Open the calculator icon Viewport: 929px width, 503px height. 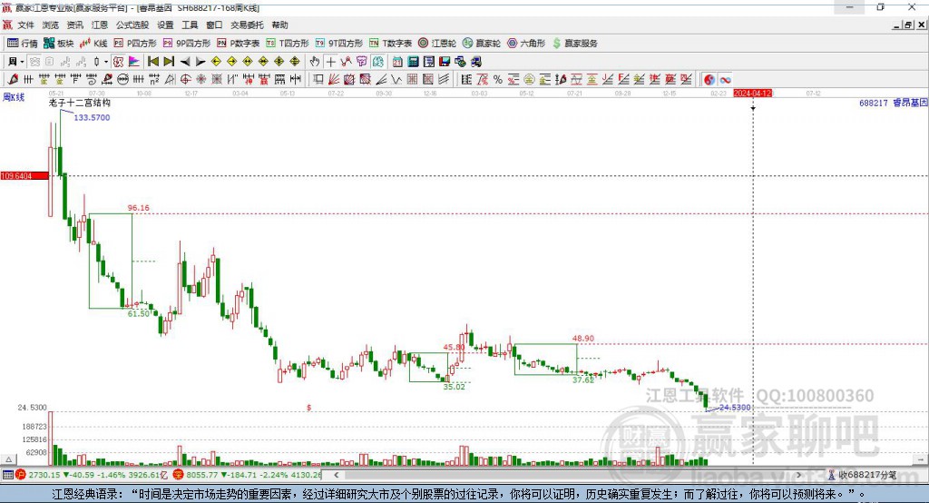[413, 62]
